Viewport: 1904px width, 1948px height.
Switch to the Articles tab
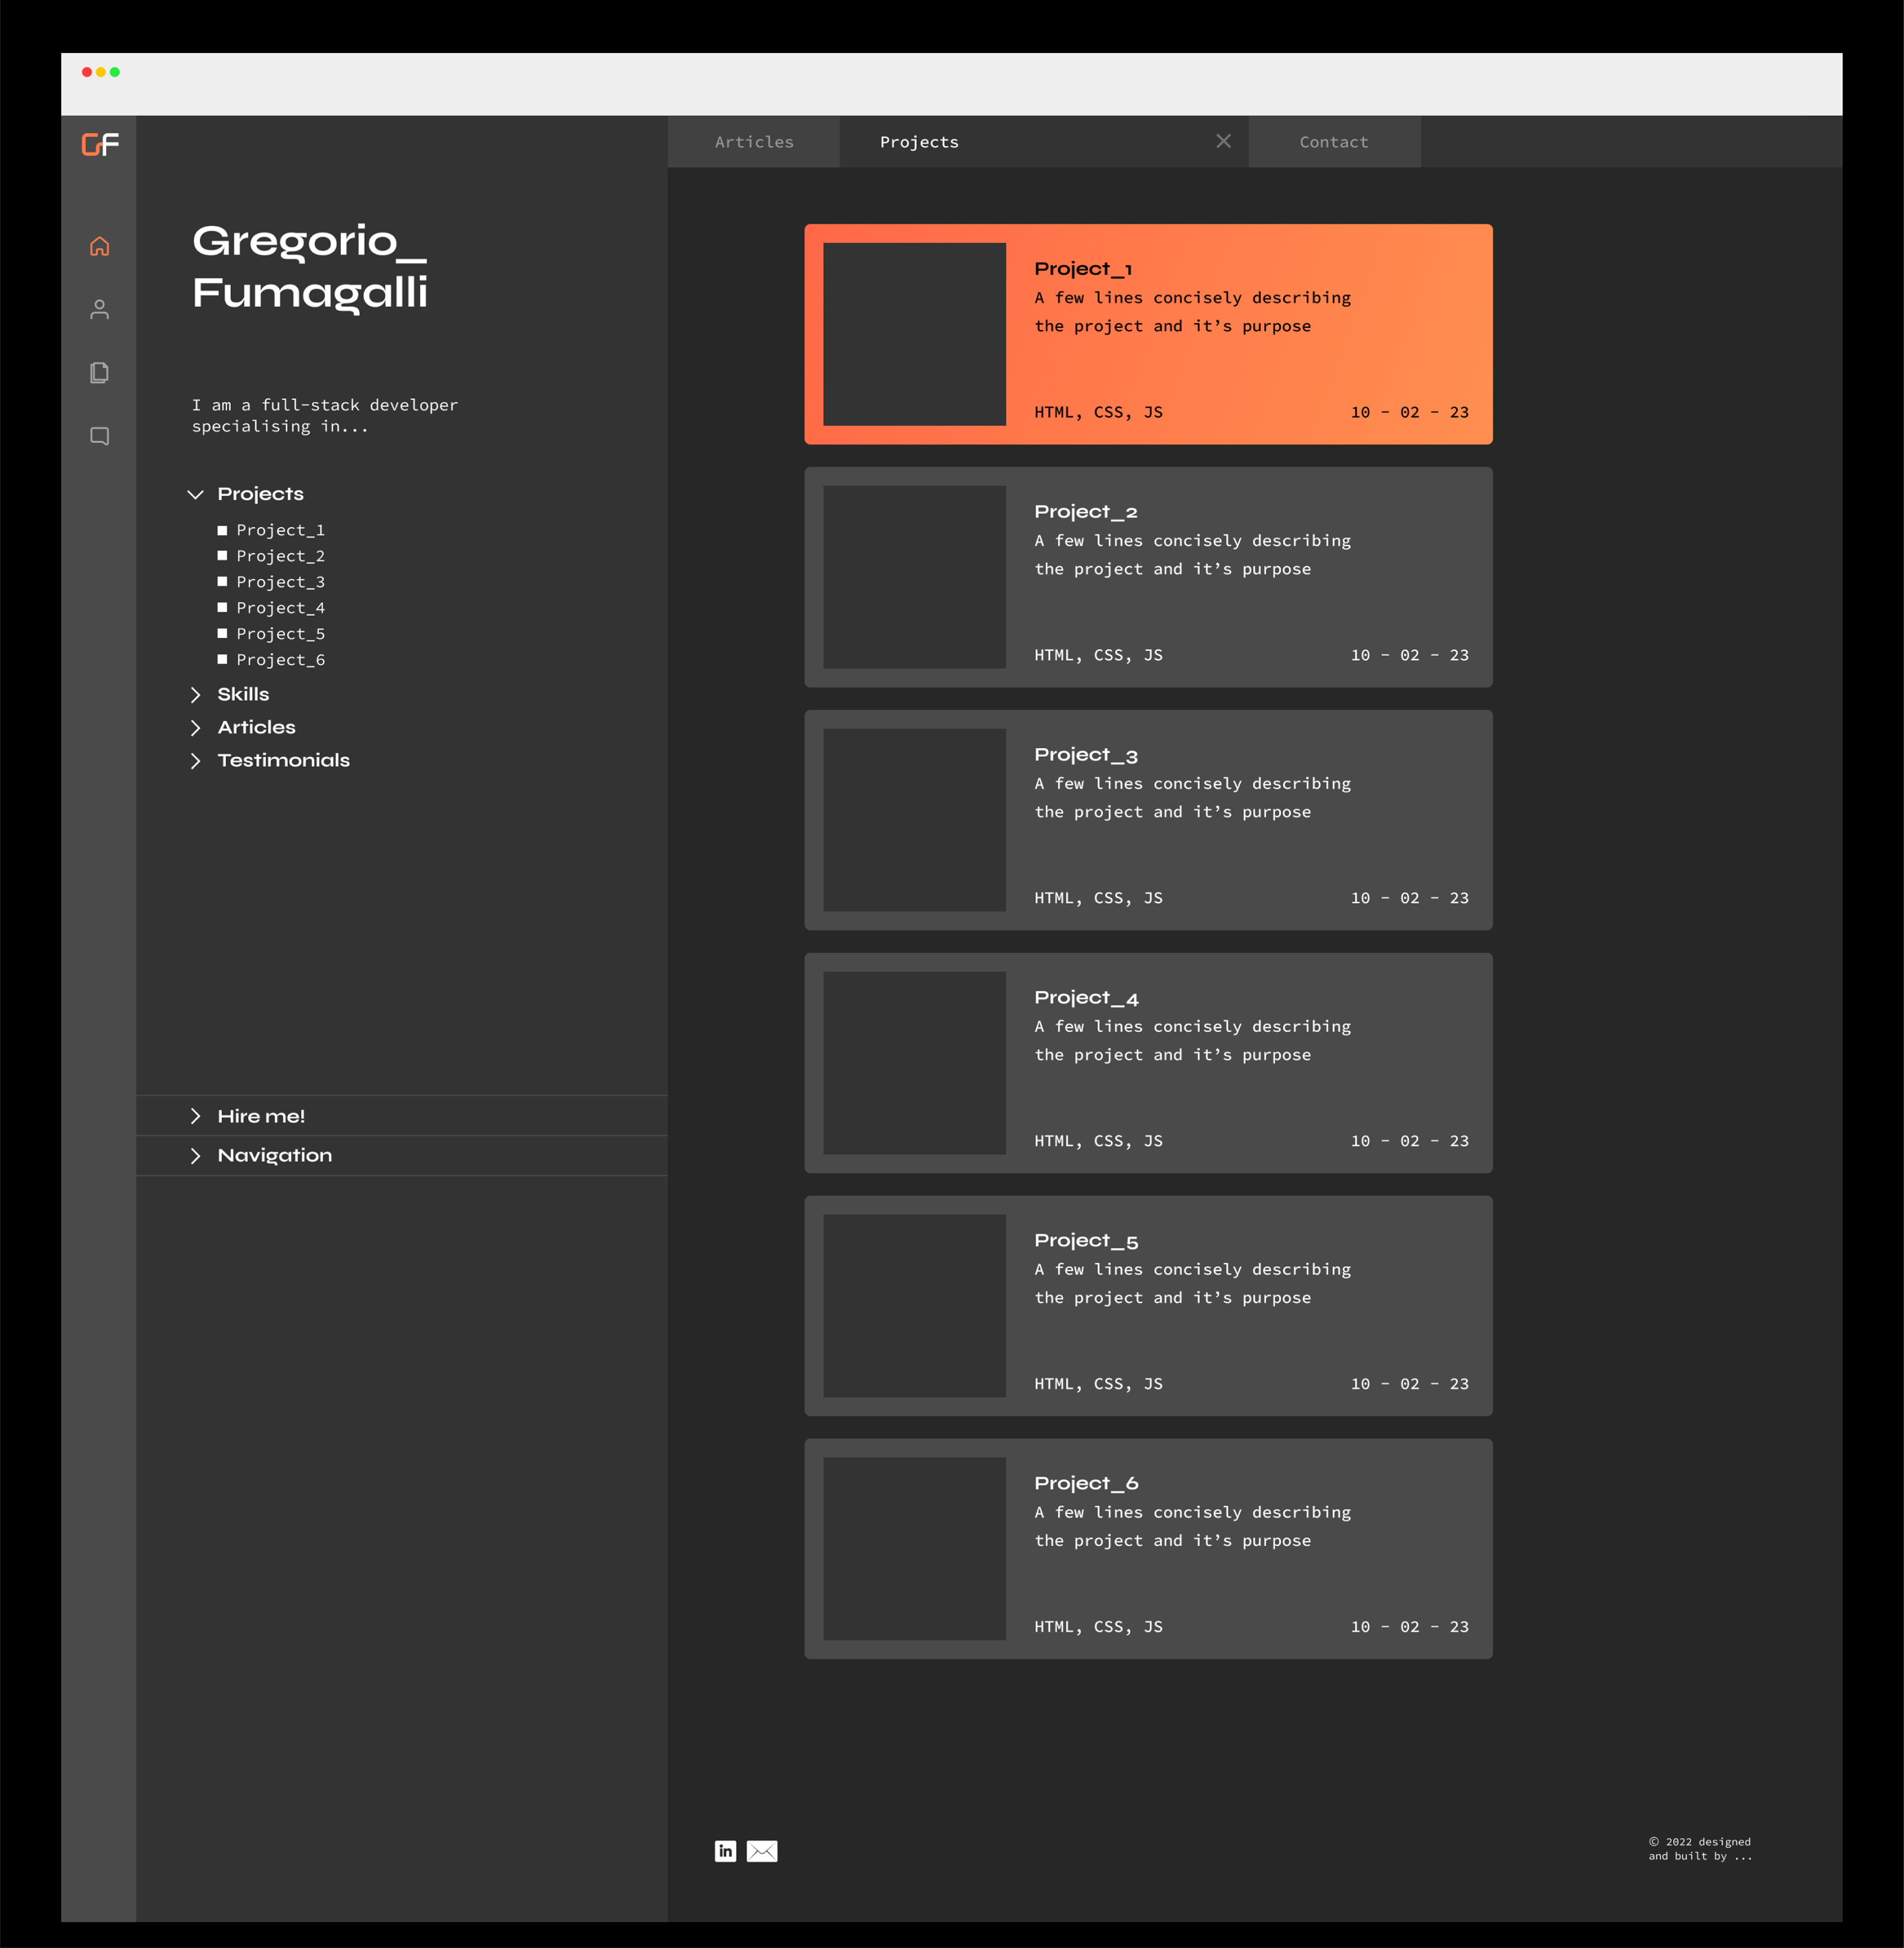click(754, 142)
